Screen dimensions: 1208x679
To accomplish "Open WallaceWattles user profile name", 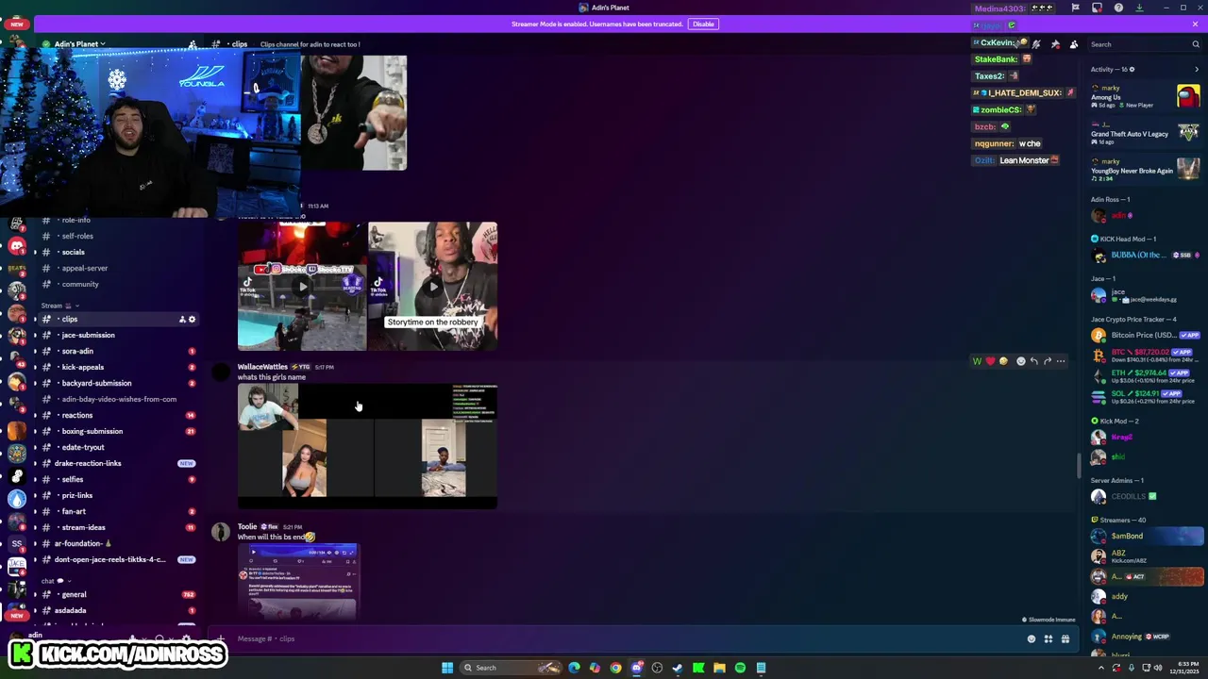I will pyautogui.click(x=262, y=367).
